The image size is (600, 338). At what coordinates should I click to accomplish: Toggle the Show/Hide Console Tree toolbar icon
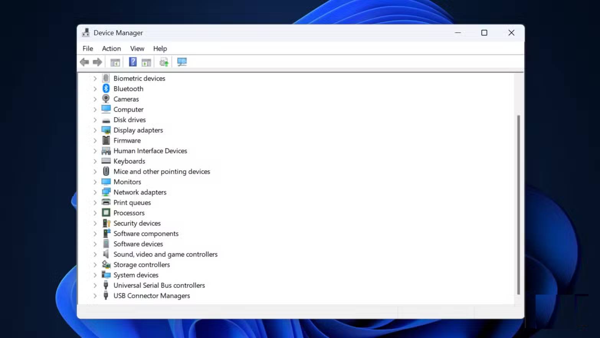pos(115,62)
